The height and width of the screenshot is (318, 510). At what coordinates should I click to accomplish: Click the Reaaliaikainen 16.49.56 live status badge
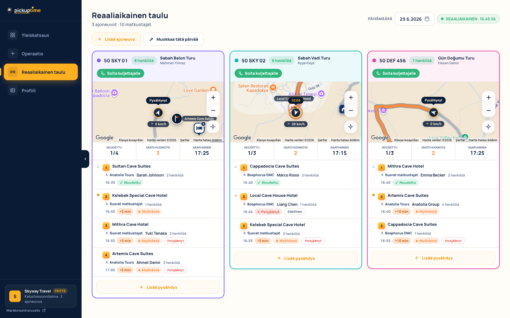(x=468, y=19)
